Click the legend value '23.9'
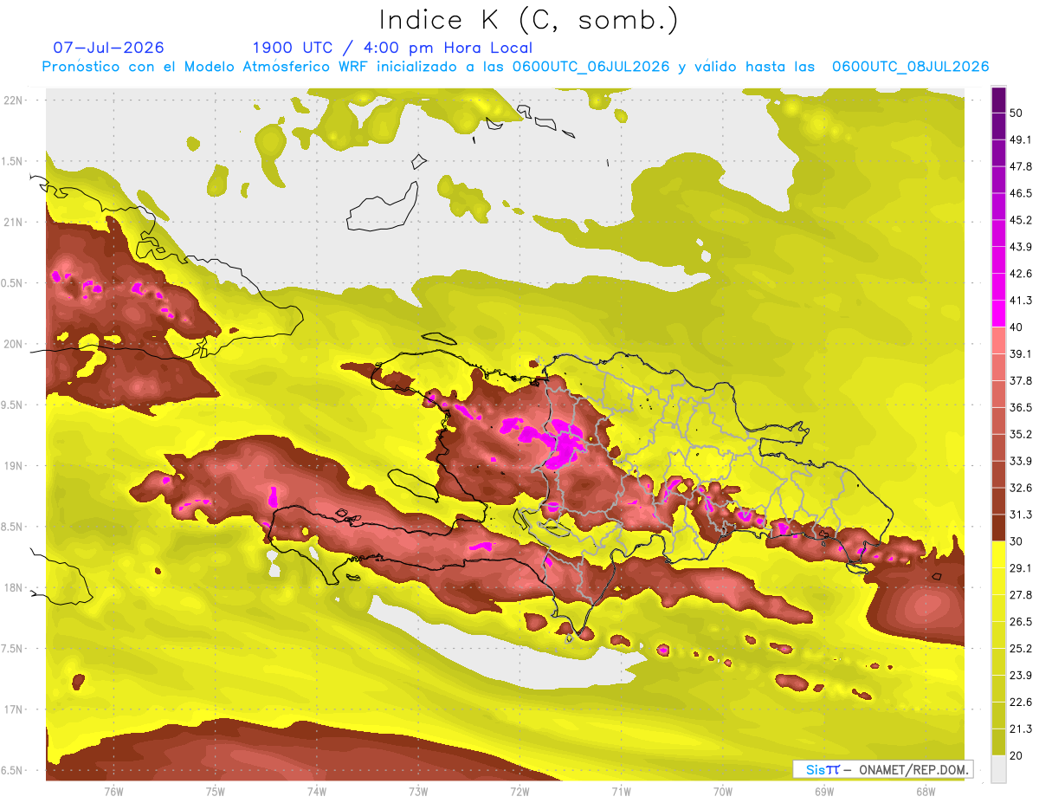This screenshot has height=803, width=1039. click(1021, 675)
